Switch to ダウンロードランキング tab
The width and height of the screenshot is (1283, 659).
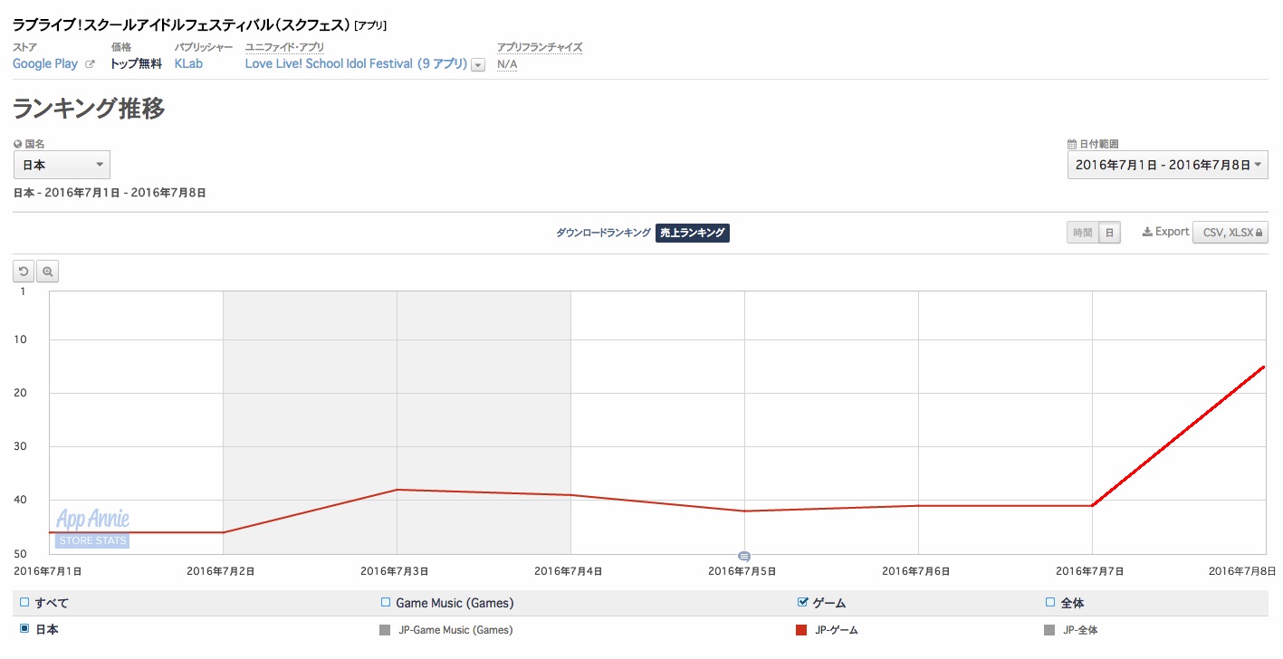(x=603, y=233)
